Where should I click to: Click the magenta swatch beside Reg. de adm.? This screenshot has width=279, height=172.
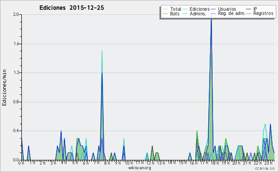point(213,13)
